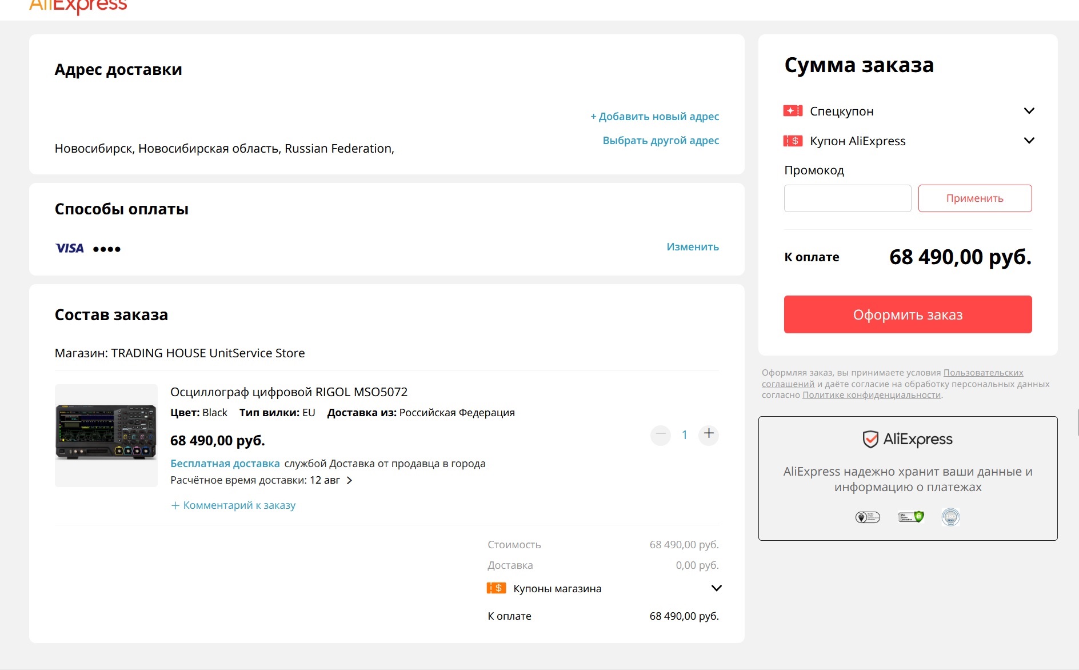Expand the Купон AliExpress dropdown arrow

(x=1029, y=141)
